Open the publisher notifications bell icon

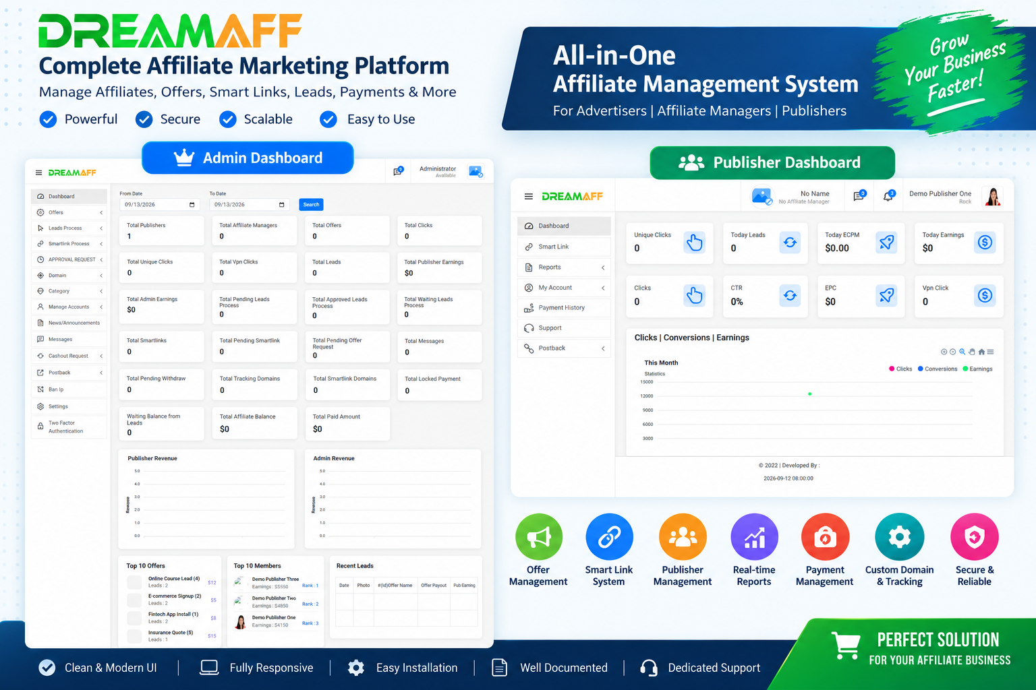pyautogui.click(x=888, y=196)
